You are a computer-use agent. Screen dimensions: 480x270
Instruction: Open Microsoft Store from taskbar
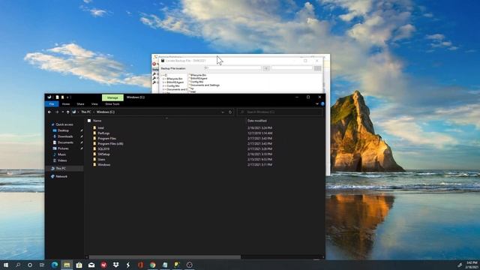79,265
